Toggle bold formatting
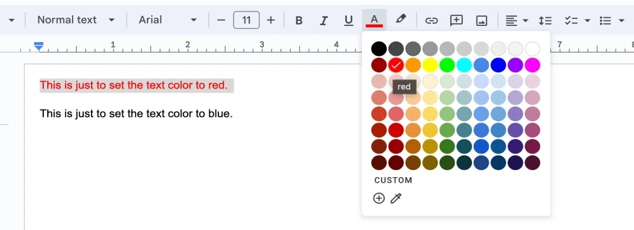 point(299,21)
